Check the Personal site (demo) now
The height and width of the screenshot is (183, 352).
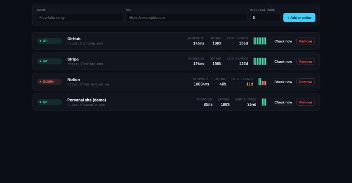tap(283, 102)
